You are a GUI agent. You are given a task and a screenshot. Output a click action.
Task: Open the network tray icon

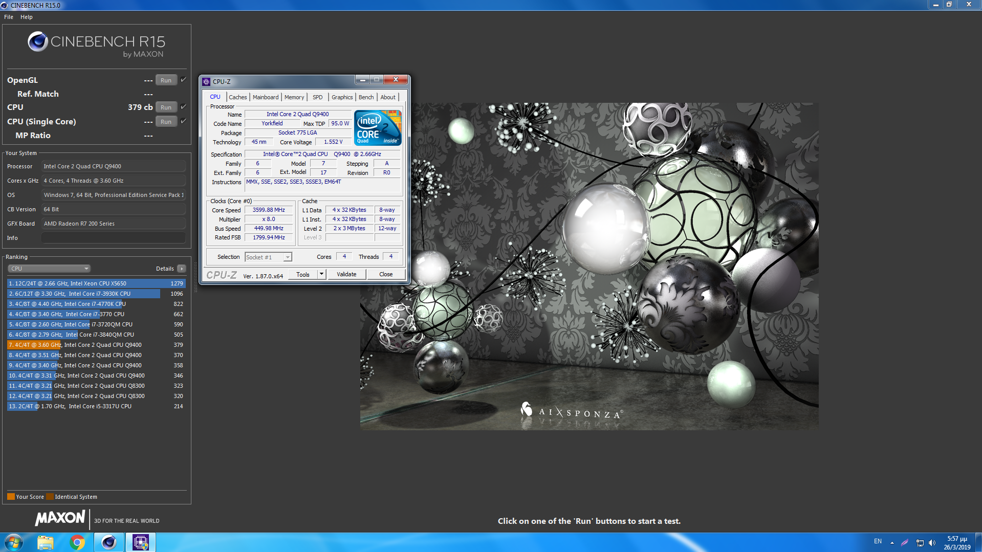point(920,543)
